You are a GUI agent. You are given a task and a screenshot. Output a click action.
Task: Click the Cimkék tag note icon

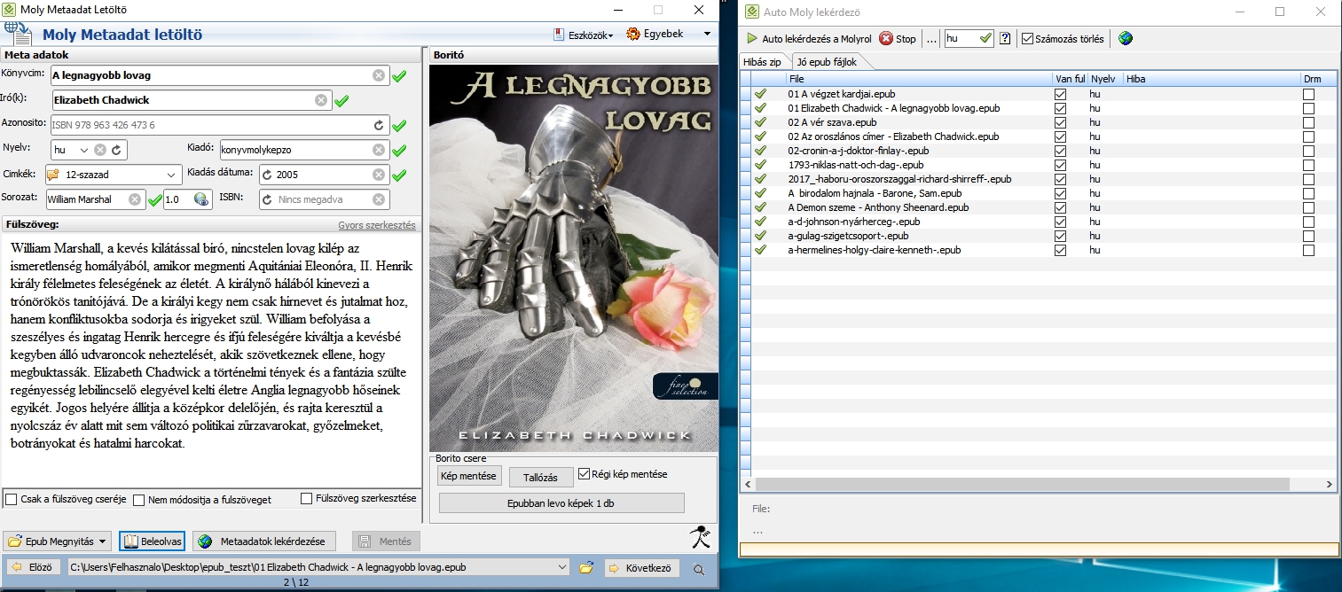(53, 175)
